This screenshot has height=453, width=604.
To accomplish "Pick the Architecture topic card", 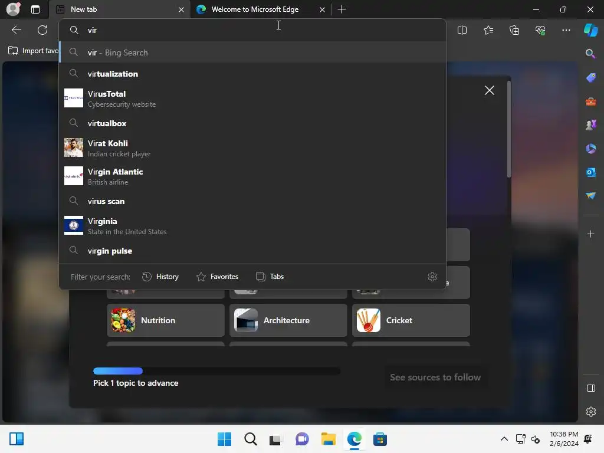I will [288, 320].
